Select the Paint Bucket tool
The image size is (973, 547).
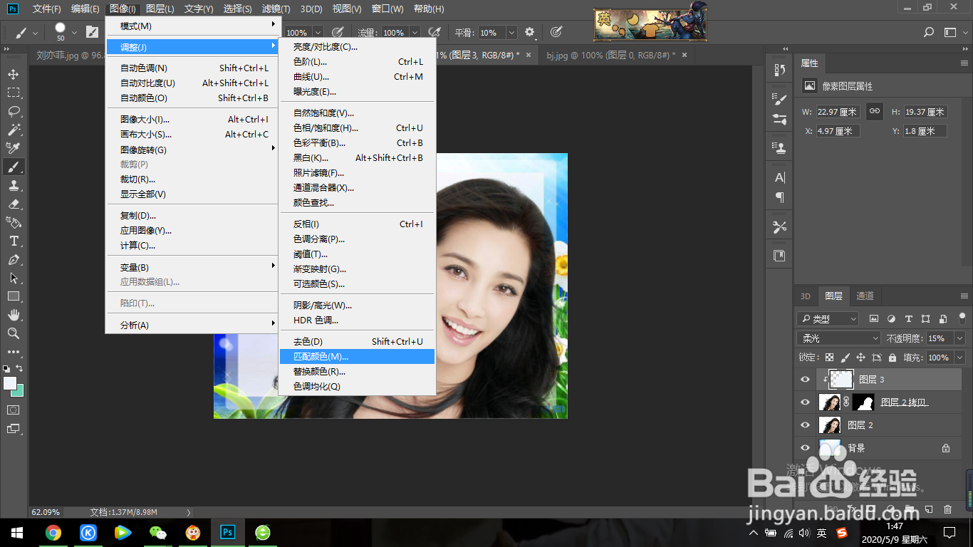click(x=14, y=222)
